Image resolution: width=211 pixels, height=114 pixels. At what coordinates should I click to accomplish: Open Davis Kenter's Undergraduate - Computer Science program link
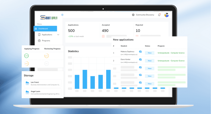[171, 61]
